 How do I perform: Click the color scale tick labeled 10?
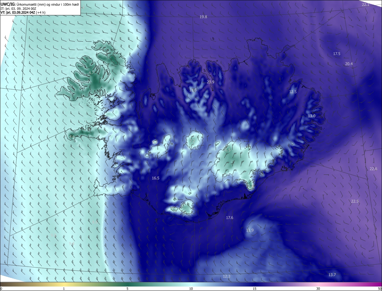191,289
